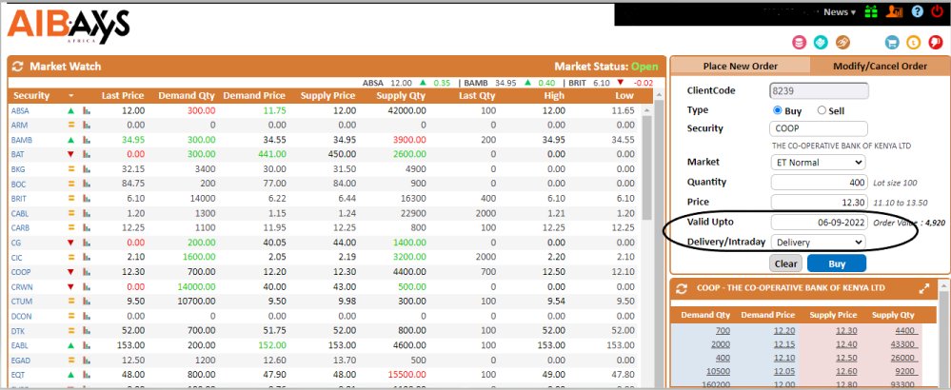Image resolution: width=951 pixels, height=390 pixels.
Task: Click the red speech bubble icon
Action: tap(935, 43)
